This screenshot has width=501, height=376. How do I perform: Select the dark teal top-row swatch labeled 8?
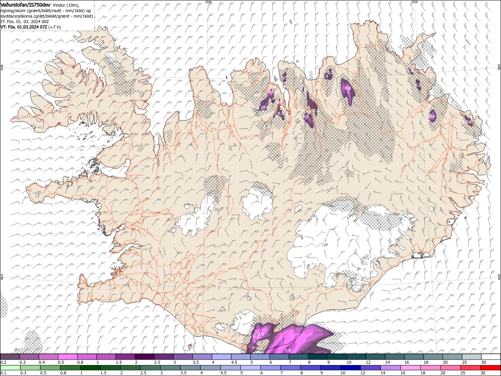[x=317, y=357]
